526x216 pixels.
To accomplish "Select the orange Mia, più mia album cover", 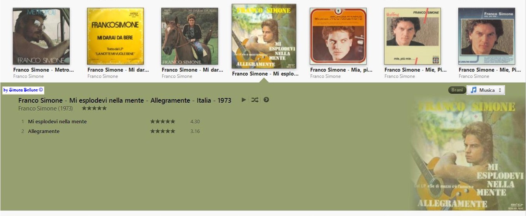I will coord(338,36).
